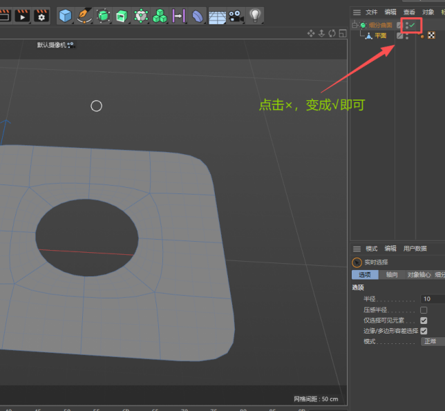Click the MoGraph Cloner stacked cubes icon
The height and width of the screenshot is (411, 445).
(x=160, y=16)
